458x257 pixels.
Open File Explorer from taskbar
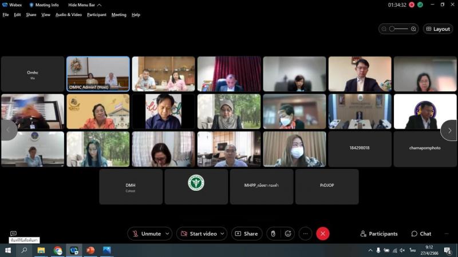pyautogui.click(x=41, y=250)
